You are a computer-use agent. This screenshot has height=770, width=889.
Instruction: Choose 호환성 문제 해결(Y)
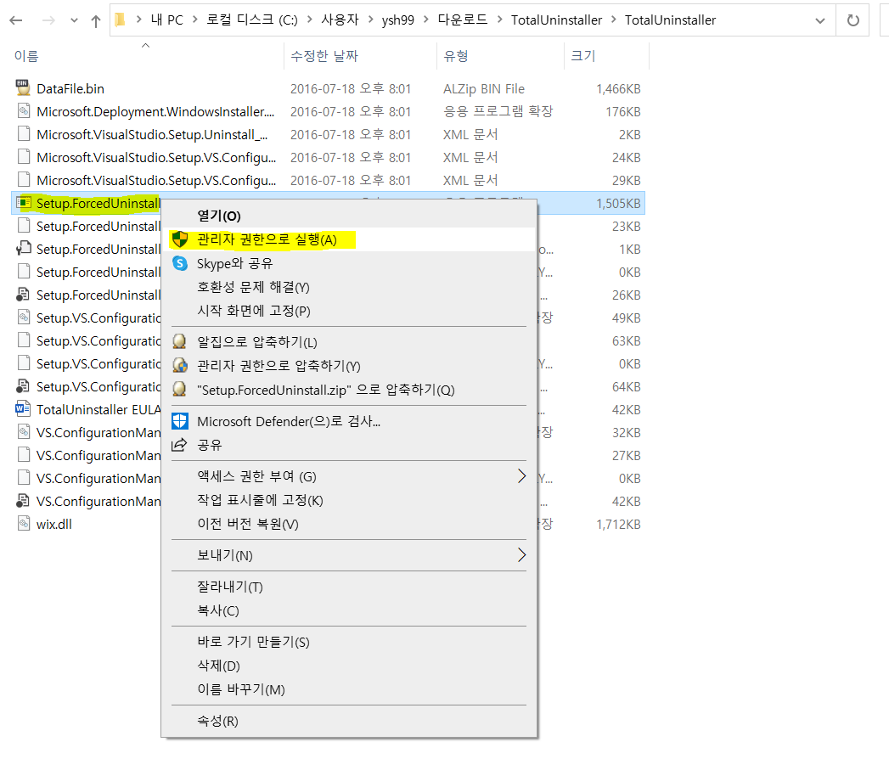(x=253, y=288)
